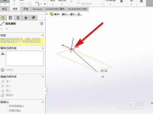
Task: Click the panel collapse handle on divider
Action: pos(46,91)
